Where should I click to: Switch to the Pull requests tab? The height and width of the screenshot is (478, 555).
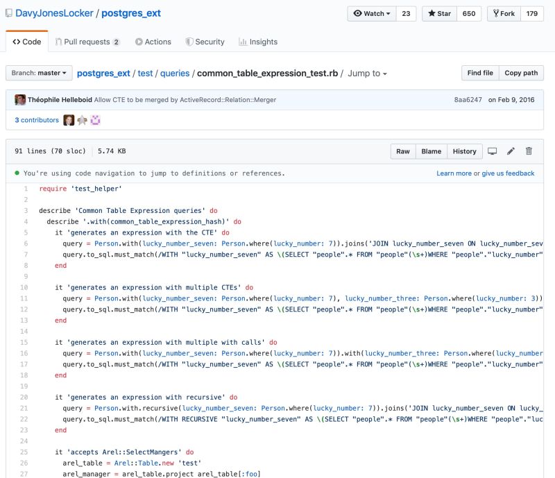(x=87, y=41)
